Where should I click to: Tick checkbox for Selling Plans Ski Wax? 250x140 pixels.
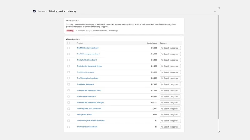click(68, 114)
